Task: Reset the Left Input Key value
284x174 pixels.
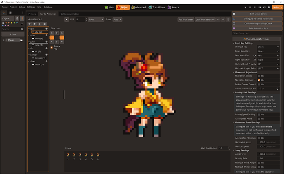Action: tap(254, 56)
